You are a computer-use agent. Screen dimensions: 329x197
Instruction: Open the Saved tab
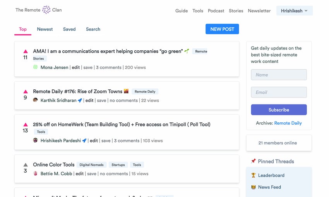click(69, 29)
